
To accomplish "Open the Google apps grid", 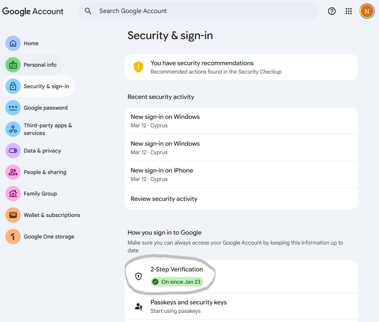I will pyautogui.click(x=348, y=11).
